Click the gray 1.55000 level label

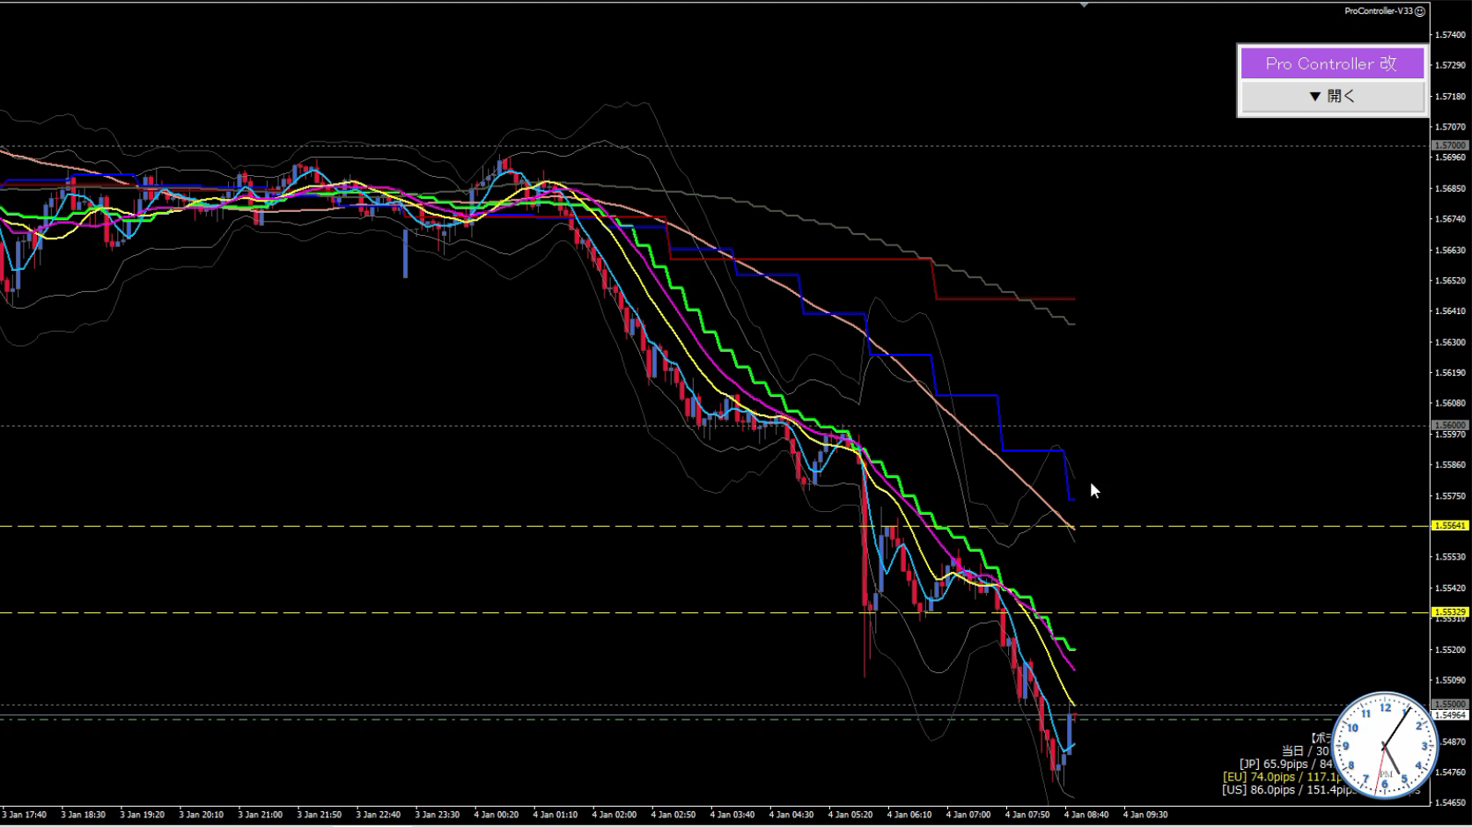click(1450, 705)
